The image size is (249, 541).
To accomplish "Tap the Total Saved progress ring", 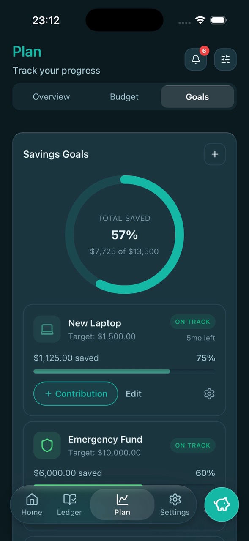I will point(124,235).
